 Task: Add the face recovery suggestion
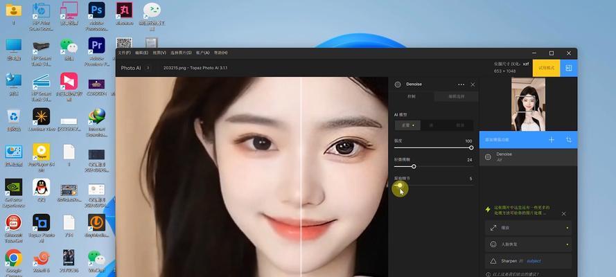(x=528, y=244)
